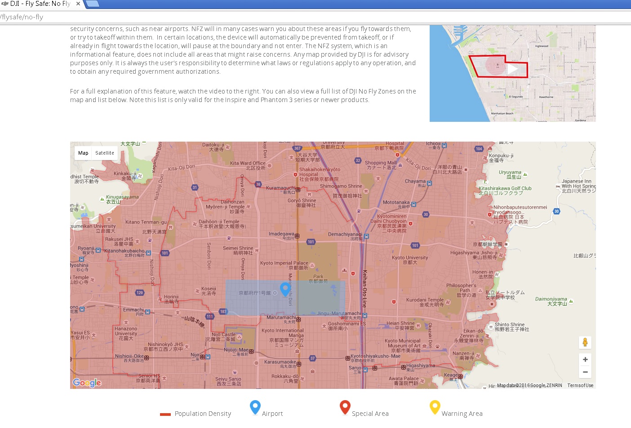This screenshot has width=631, height=428.
Task: Zoom out using the map minus button
Action: click(x=585, y=372)
